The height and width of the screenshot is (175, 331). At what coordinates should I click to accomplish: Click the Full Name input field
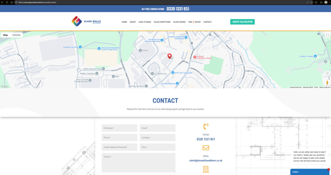point(119,128)
